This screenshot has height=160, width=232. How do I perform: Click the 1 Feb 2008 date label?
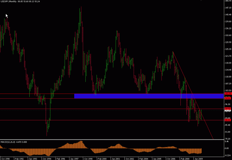point(184,159)
